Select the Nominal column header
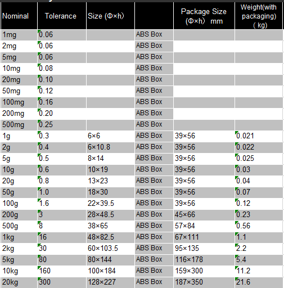The image size is (284, 288). tap(19, 16)
